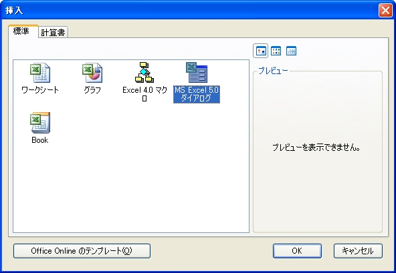Switch to large icons view
This screenshot has height=273, width=396.
tap(261, 51)
